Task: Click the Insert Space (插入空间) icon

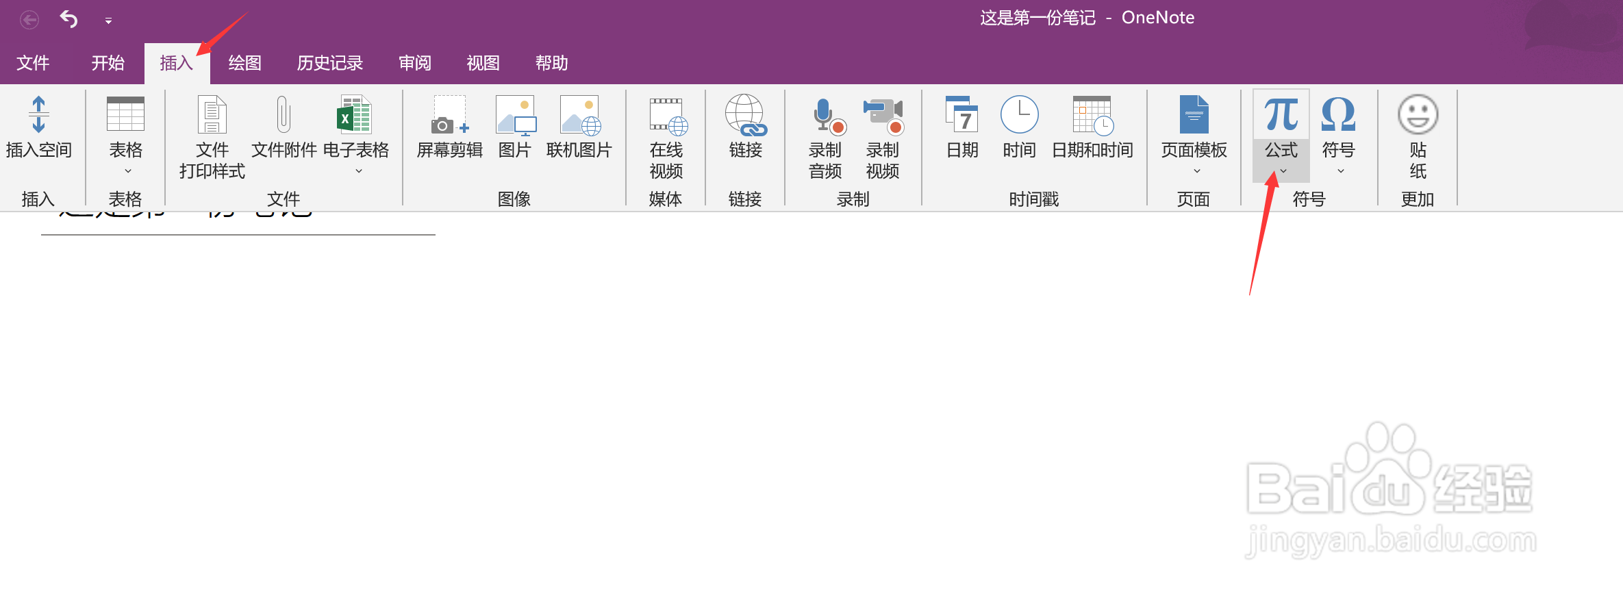Action: 38,114
